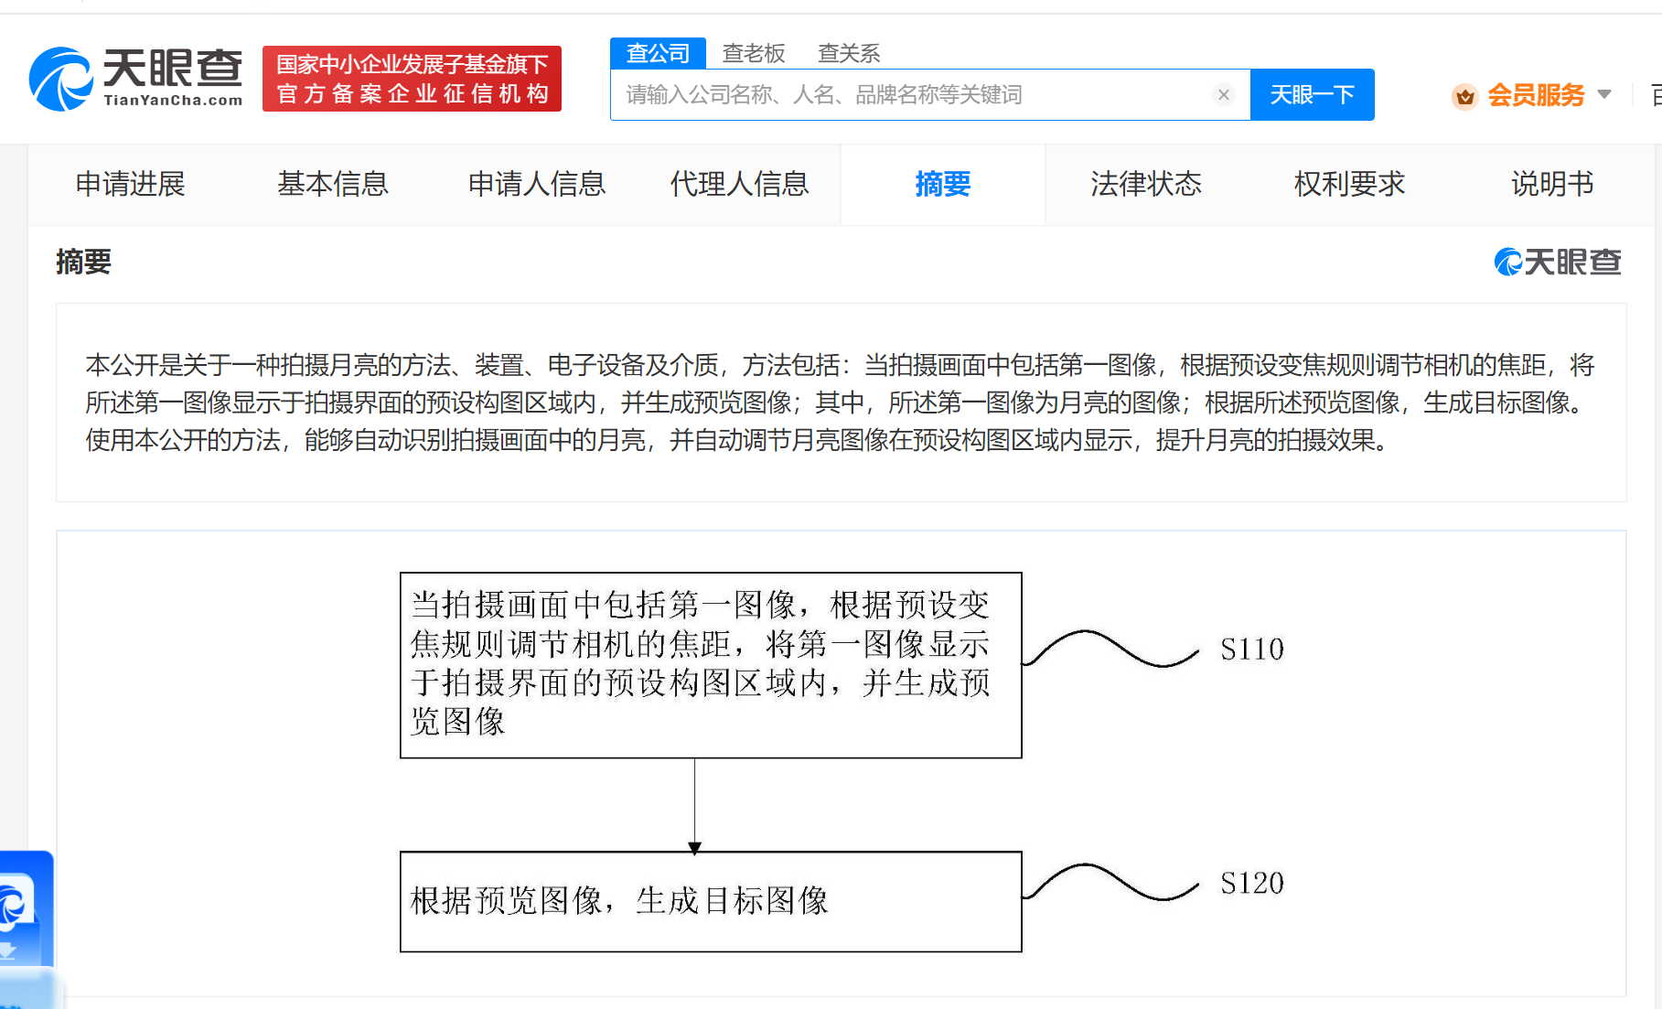Click the download icon in the floating widget
The width and height of the screenshot is (1662, 1009).
click(x=9, y=952)
